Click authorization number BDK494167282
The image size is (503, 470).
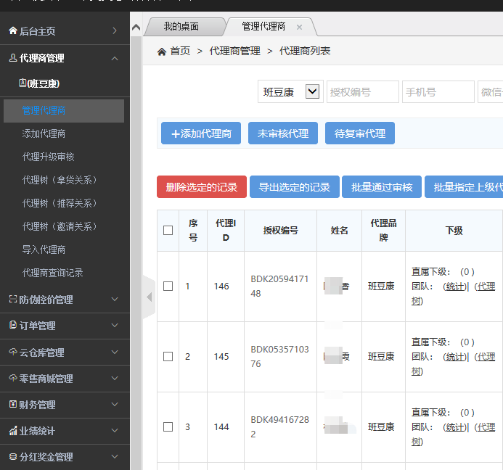click(279, 426)
